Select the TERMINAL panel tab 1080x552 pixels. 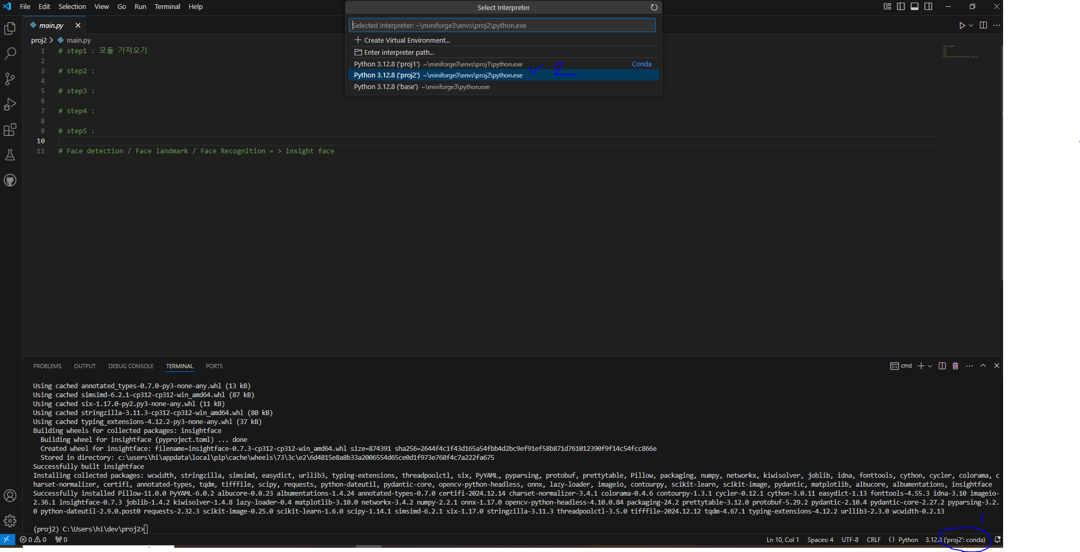pyautogui.click(x=180, y=366)
